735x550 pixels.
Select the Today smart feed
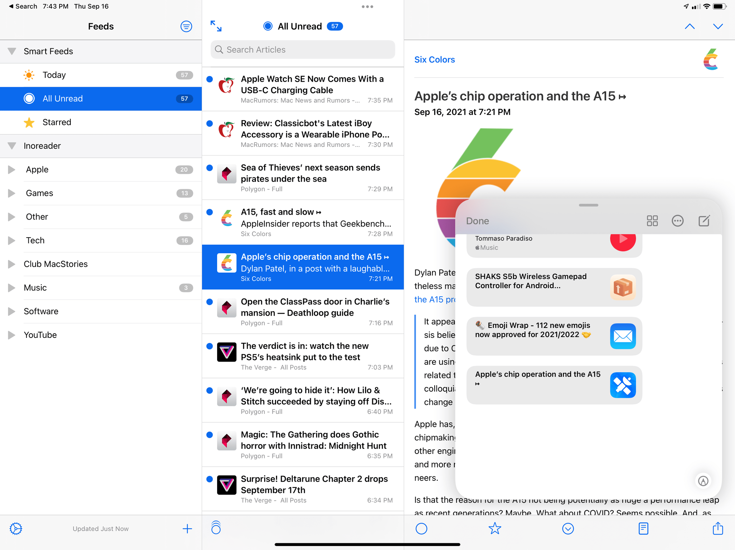pyautogui.click(x=101, y=75)
